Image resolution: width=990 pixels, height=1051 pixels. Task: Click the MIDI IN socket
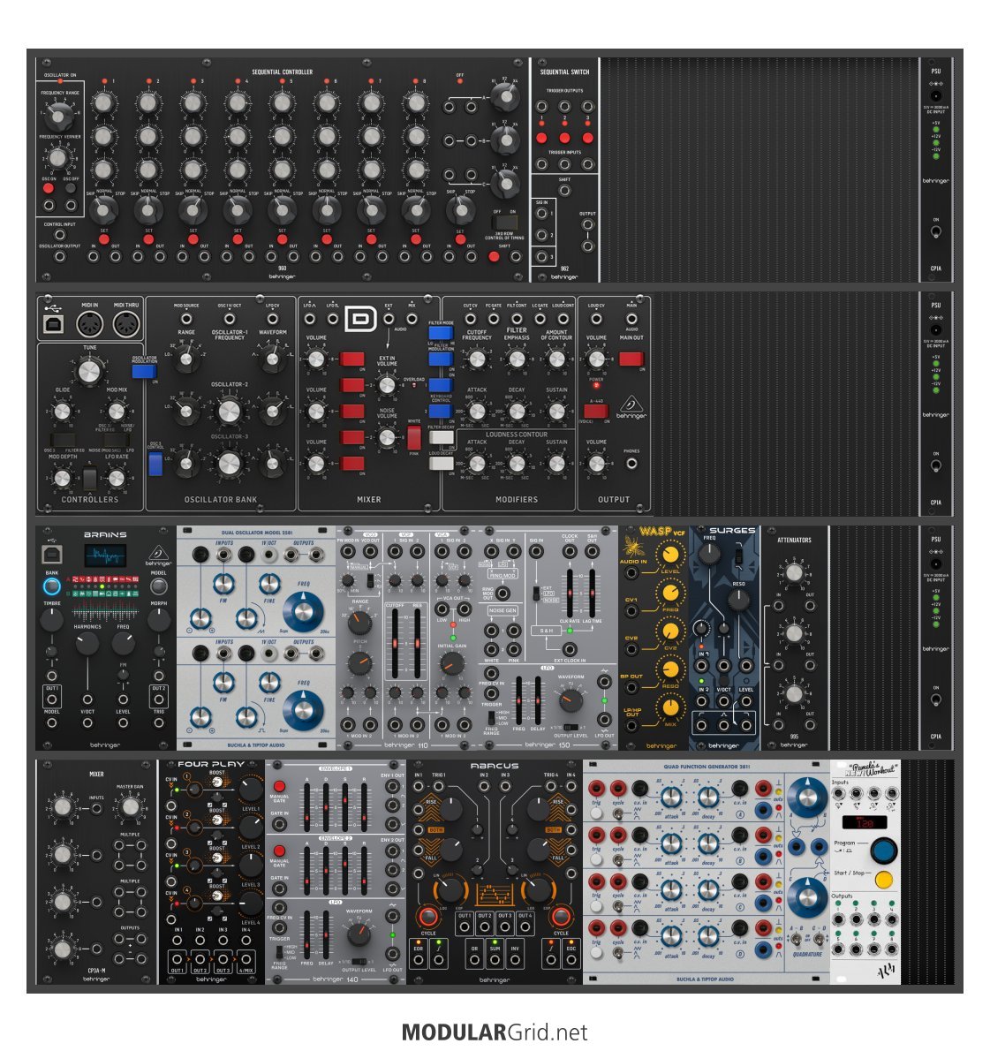(89, 325)
